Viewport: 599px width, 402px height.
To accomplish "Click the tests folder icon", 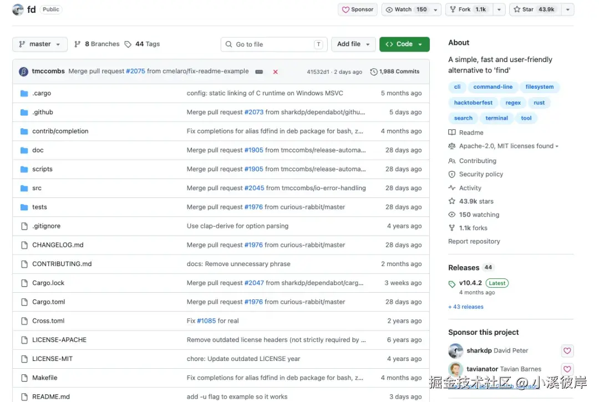I will coord(24,207).
